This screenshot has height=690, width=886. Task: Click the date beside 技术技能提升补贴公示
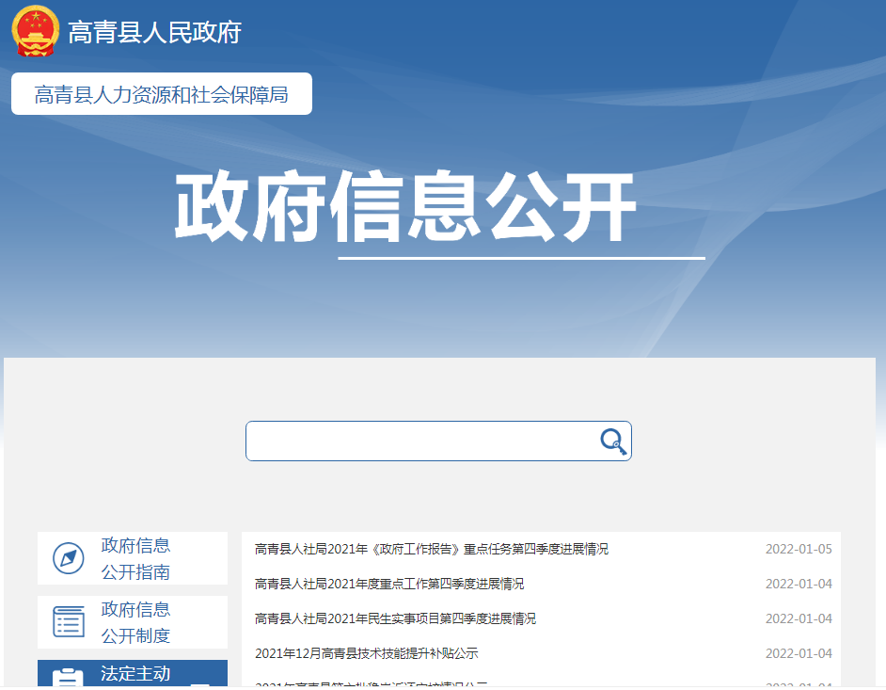[x=798, y=653]
